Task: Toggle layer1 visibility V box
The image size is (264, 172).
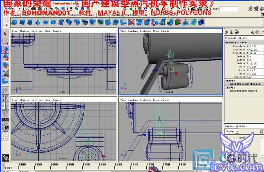Action: (x=227, y=137)
